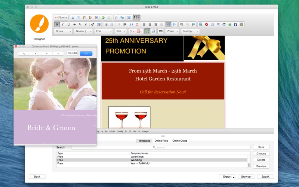Click the Source button
Image resolution: width=299 pixels, height=187 pixels.
click(61, 18)
